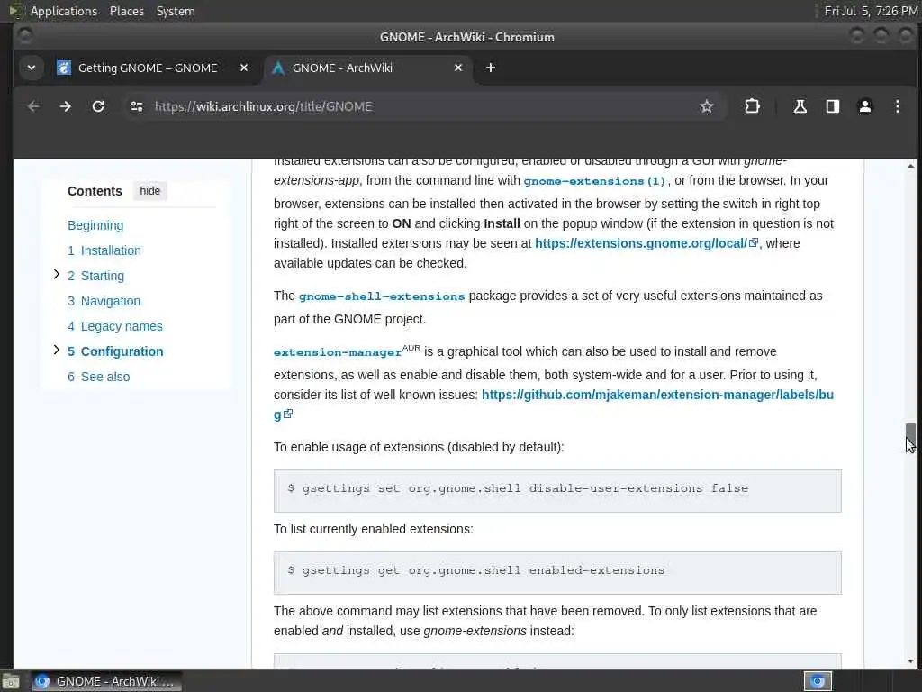Viewport: 922px width, 692px height.
Task: Open the Places menu
Action: pos(127,11)
